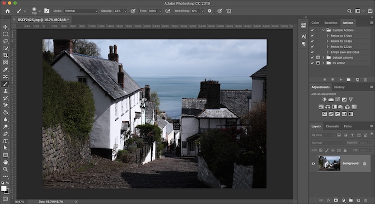Select the Lasso tool

(x=5, y=41)
